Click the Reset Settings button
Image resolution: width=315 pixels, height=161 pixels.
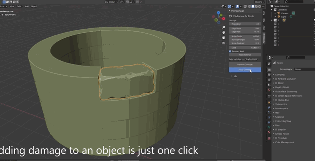[x=245, y=55]
